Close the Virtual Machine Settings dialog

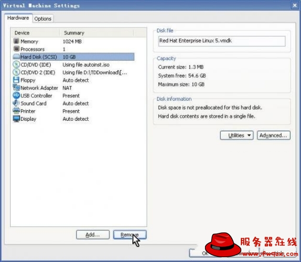[x=295, y=5]
